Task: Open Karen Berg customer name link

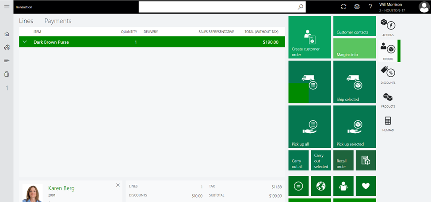Action: [x=61, y=188]
